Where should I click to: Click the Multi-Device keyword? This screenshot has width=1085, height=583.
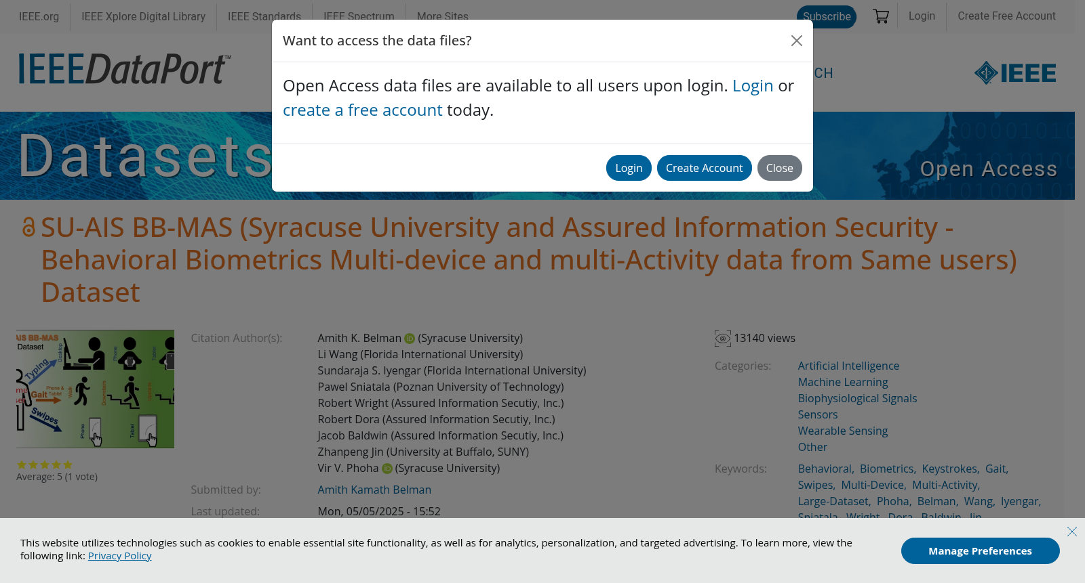pyautogui.click(x=873, y=485)
